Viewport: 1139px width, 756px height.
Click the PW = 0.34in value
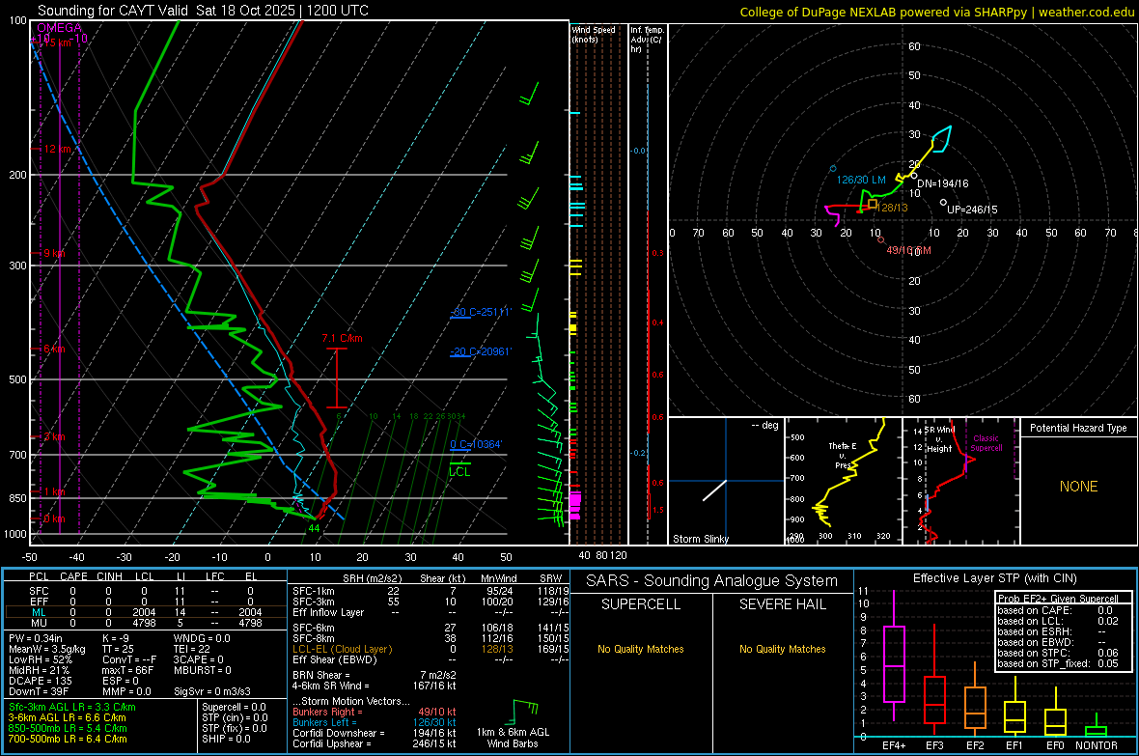(x=37, y=638)
